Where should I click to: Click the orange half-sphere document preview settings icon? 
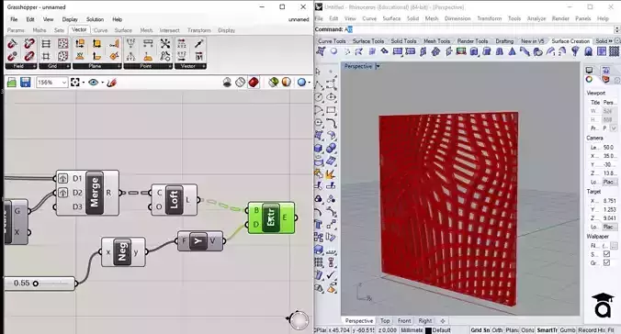click(x=286, y=83)
